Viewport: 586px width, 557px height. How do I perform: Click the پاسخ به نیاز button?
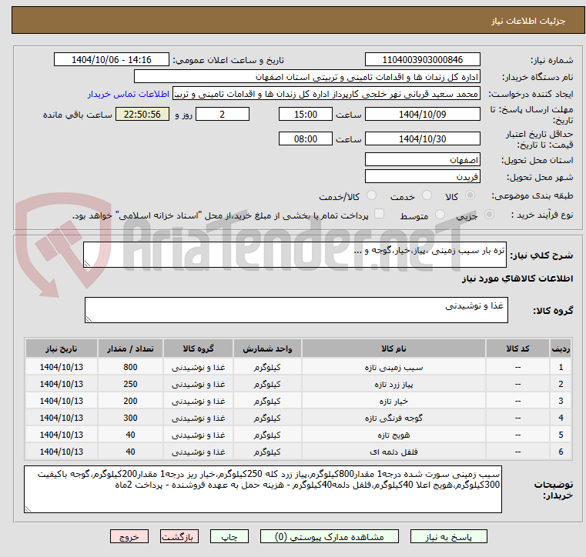pyautogui.click(x=448, y=537)
